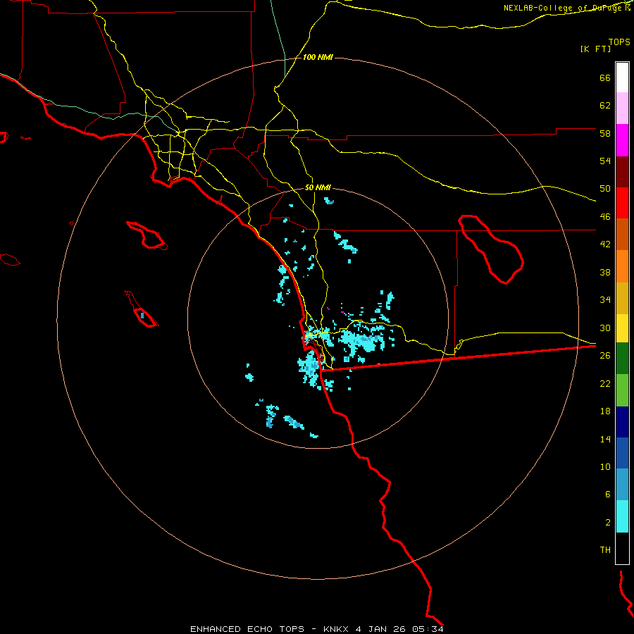Click the 46 legend value

(605, 217)
